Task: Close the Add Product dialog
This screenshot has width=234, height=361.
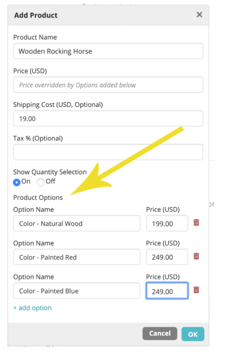Action: [x=199, y=15]
